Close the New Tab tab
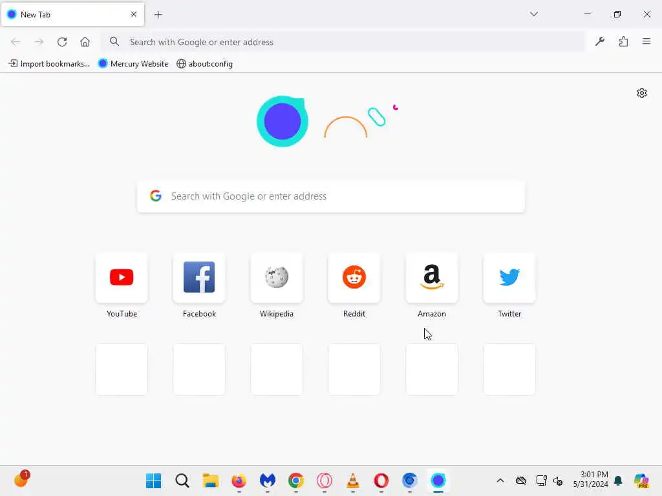Viewport: 662px width, 496px height. [134, 14]
